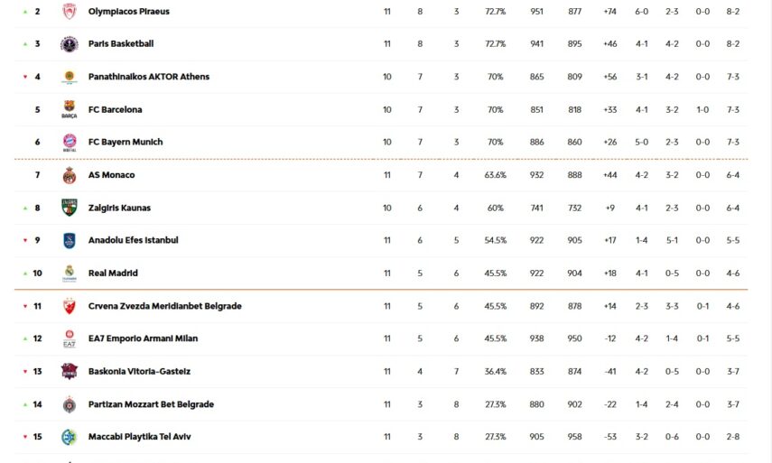Open the FC Barcelona team name link
Screen dimensions: 772x463
115,109
